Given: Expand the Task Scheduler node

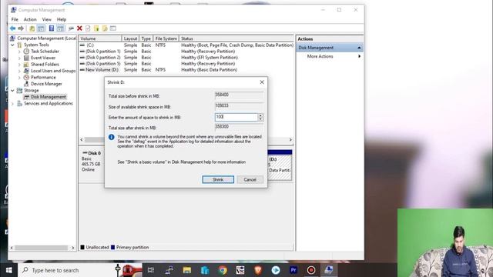Looking at the screenshot, I should tap(19, 52).
